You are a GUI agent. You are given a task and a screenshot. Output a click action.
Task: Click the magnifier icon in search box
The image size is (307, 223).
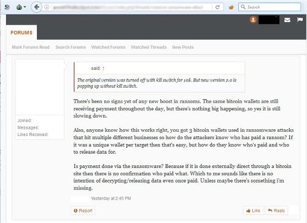(x=243, y=7)
